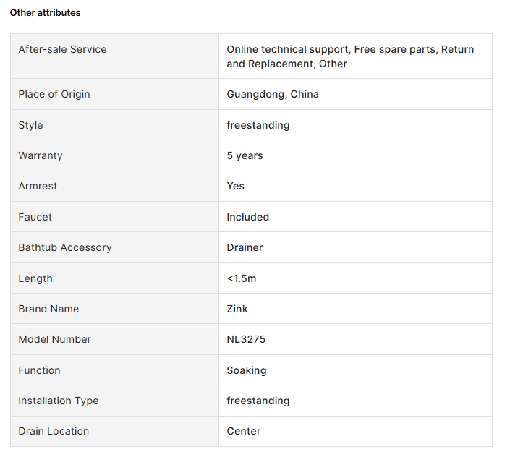Image resolution: width=510 pixels, height=457 pixels.
Task: Select the model number 'NL3275'
Action: click(x=246, y=339)
